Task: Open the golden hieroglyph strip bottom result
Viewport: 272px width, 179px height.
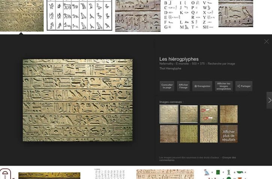Action: (49, 175)
